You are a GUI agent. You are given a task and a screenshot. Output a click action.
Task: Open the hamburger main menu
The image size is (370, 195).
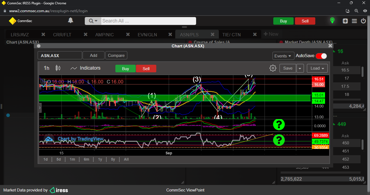354,21
